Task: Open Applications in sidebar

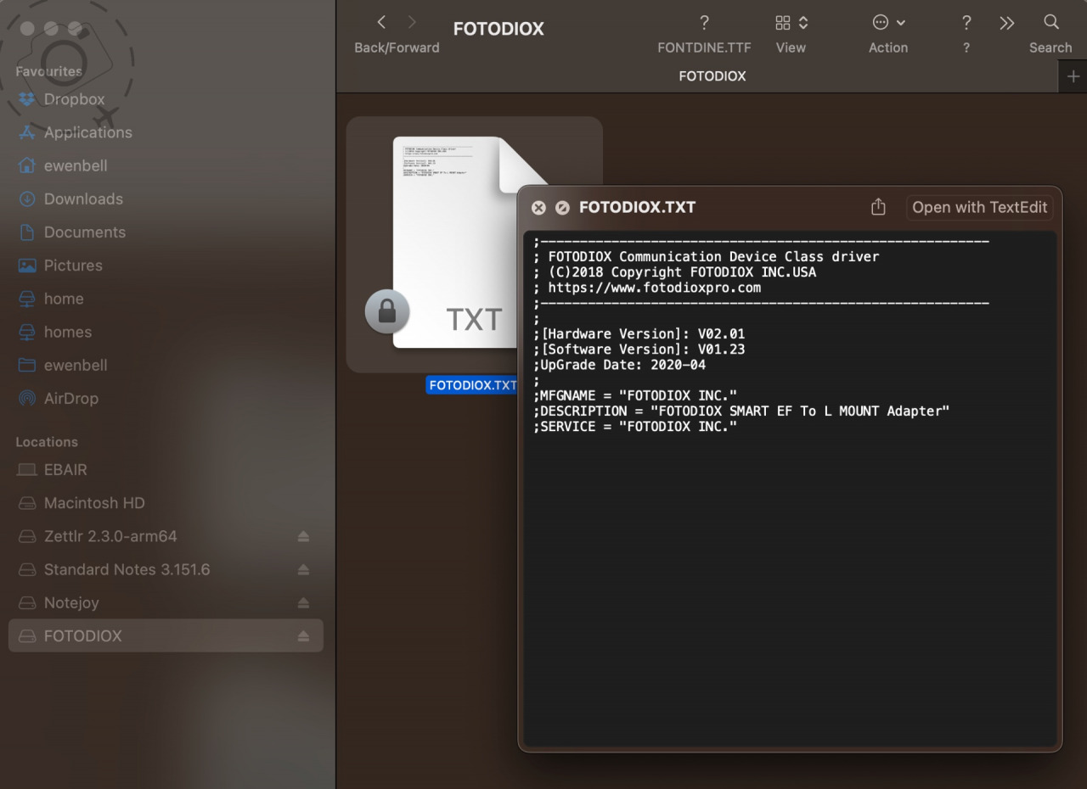Action: (x=87, y=132)
